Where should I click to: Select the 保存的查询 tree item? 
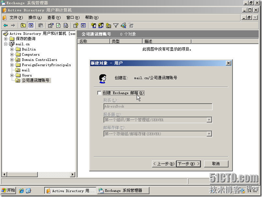pyautogui.click(x=25, y=39)
